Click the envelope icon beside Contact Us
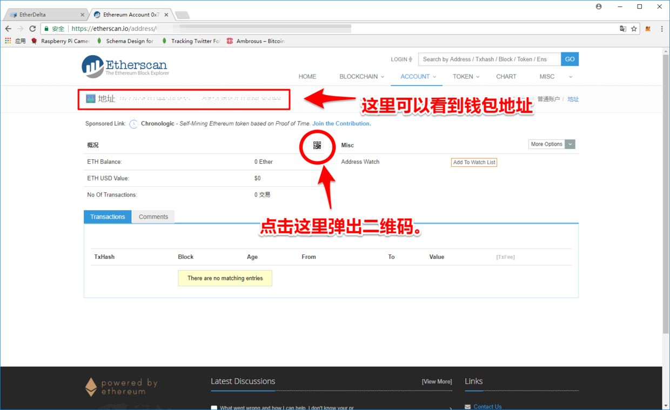Image resolution: width=670 pixels, height=410 pixels. [468, 407]
